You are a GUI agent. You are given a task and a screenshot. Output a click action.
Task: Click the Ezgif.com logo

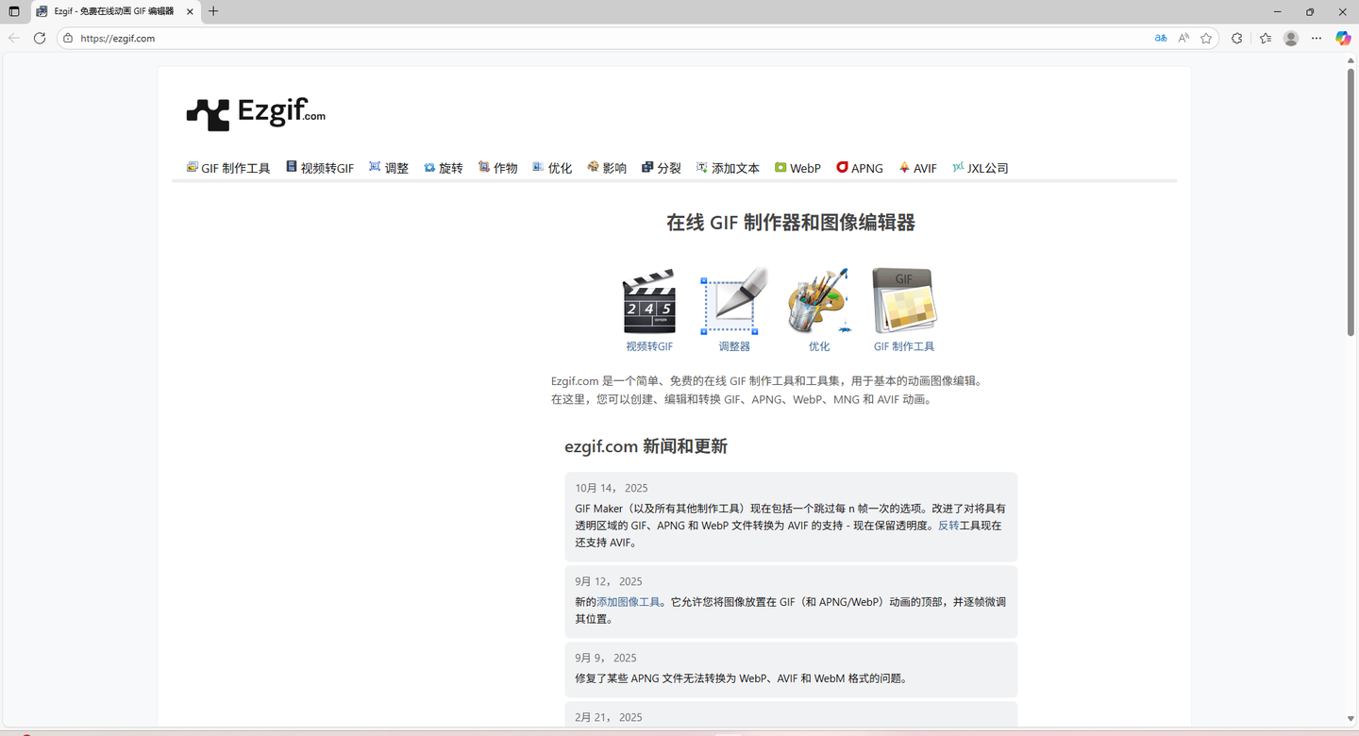click(256, 113)
